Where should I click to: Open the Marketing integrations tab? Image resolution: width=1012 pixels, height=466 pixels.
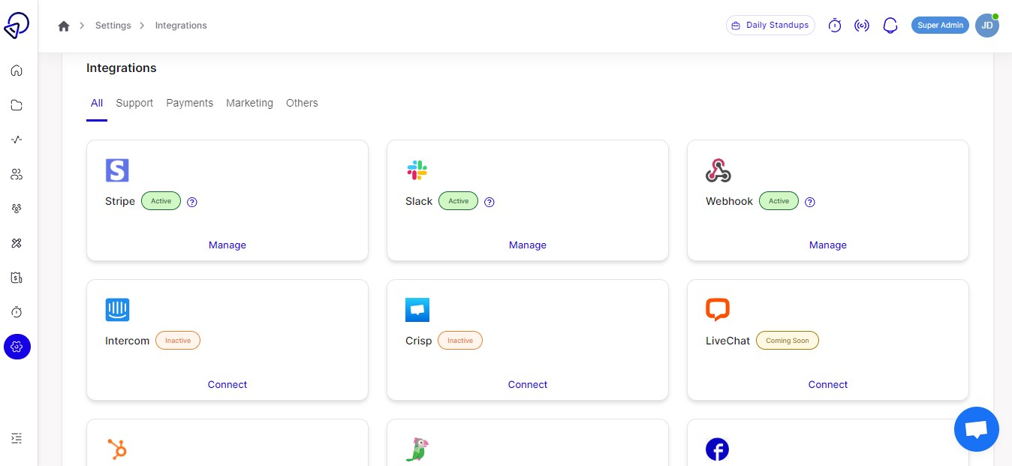point(249,103)
